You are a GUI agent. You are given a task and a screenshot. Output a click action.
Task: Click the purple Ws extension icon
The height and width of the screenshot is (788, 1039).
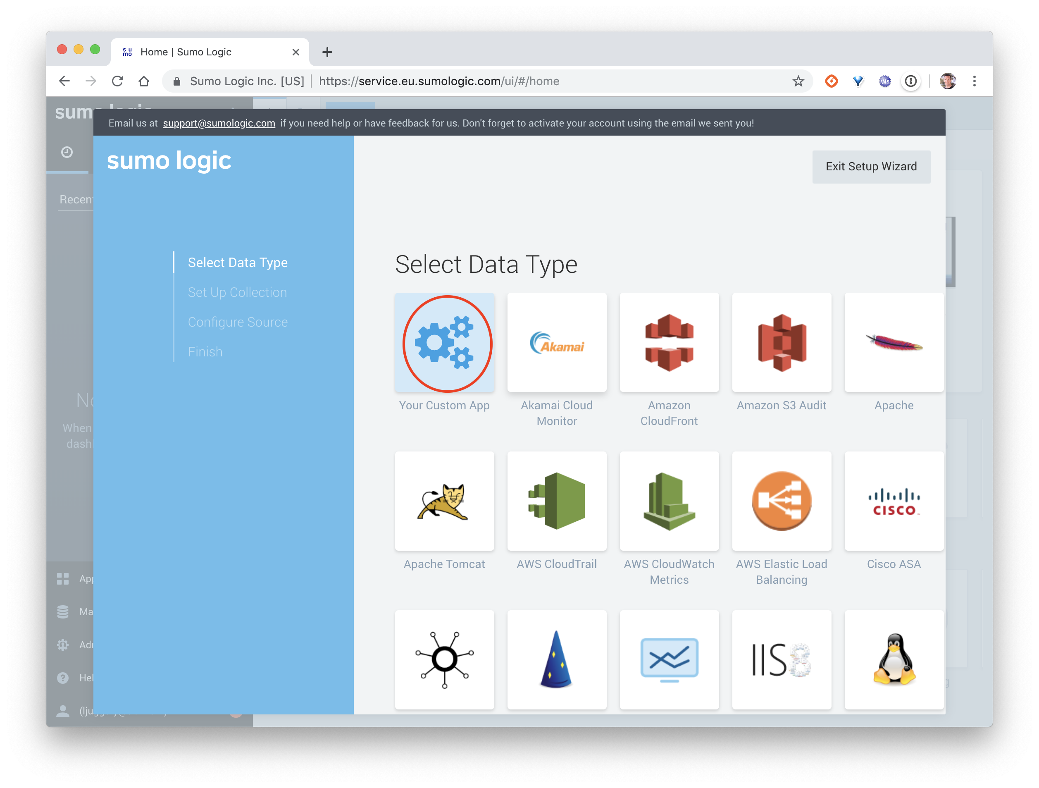pos(884,81)
